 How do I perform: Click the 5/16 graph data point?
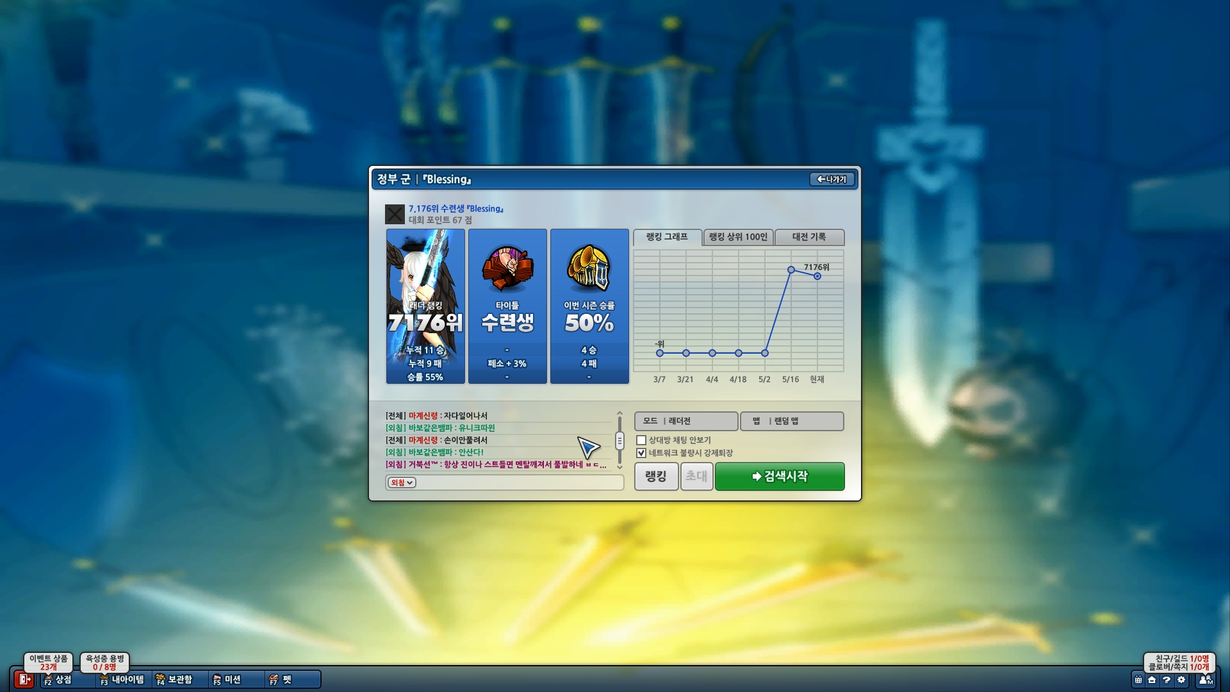(791, 270)
